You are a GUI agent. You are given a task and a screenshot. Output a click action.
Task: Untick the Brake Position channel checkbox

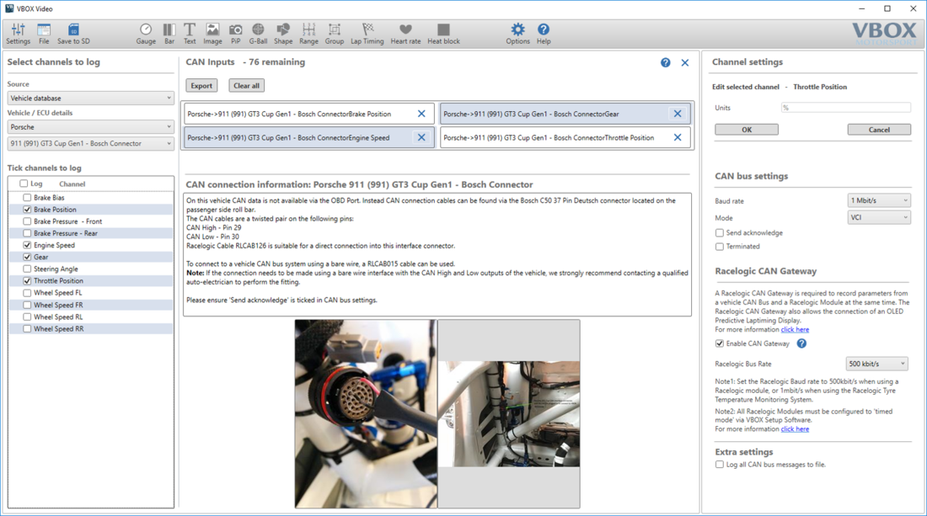coord(27,210)
